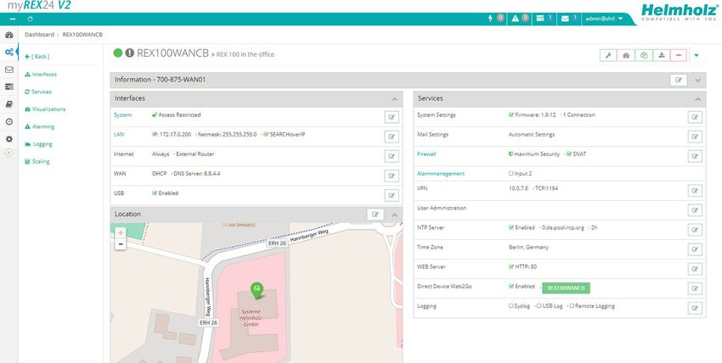Click the horizontal arrows icon in teal top bar
The width and height of the screenshot is (722, 363).
click(13, 19)
